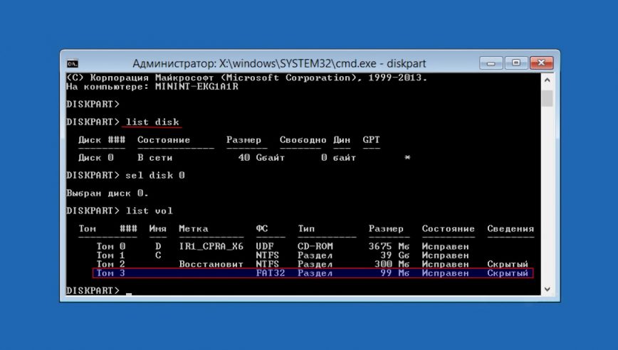The width and height of the screenshot is (618, 350).
Task: Click the 'list disk' command text
Action: pyautogui.click(x=152, y=122)
